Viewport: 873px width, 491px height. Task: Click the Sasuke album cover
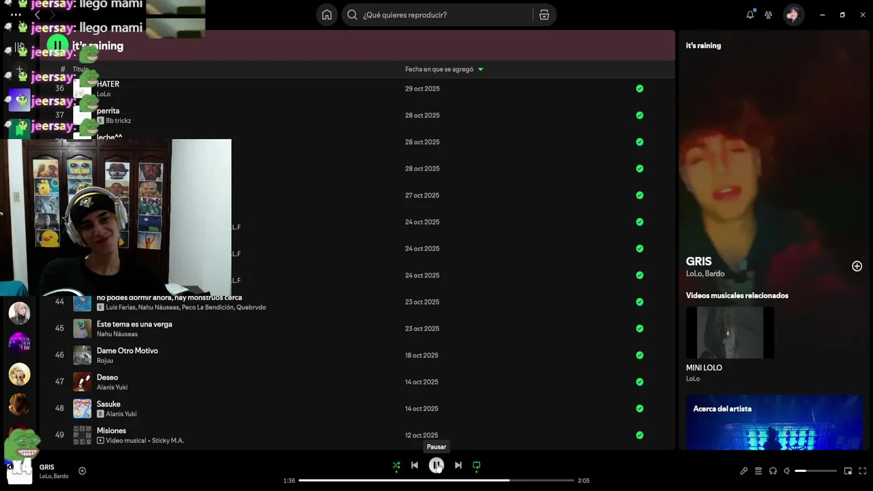82,408
